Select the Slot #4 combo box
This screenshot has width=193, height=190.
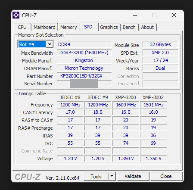(x=35, y=44)
